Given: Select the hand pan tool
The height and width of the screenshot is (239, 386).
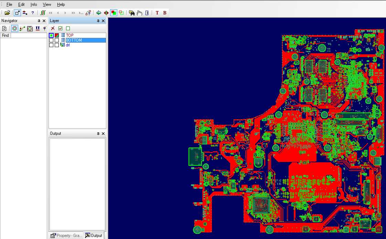Looking at the screenshot, I should [x=139, y=13].
